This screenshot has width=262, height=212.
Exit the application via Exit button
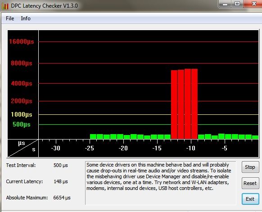coord(250,199)
